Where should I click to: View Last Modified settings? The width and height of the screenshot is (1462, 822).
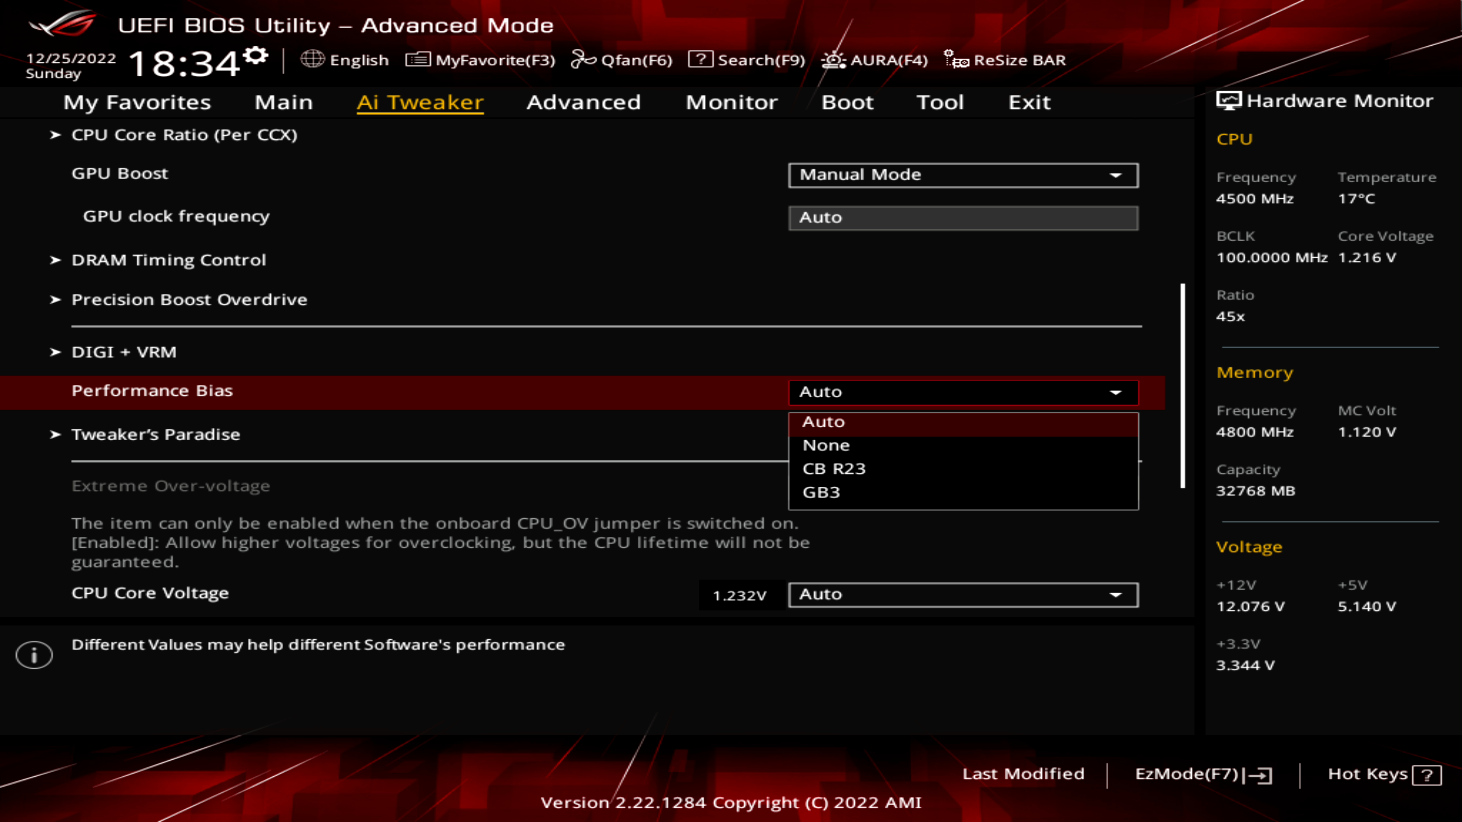point(1023,773)
